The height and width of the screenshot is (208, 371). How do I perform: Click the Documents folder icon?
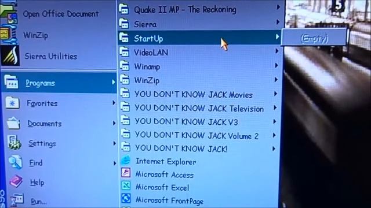13,123
